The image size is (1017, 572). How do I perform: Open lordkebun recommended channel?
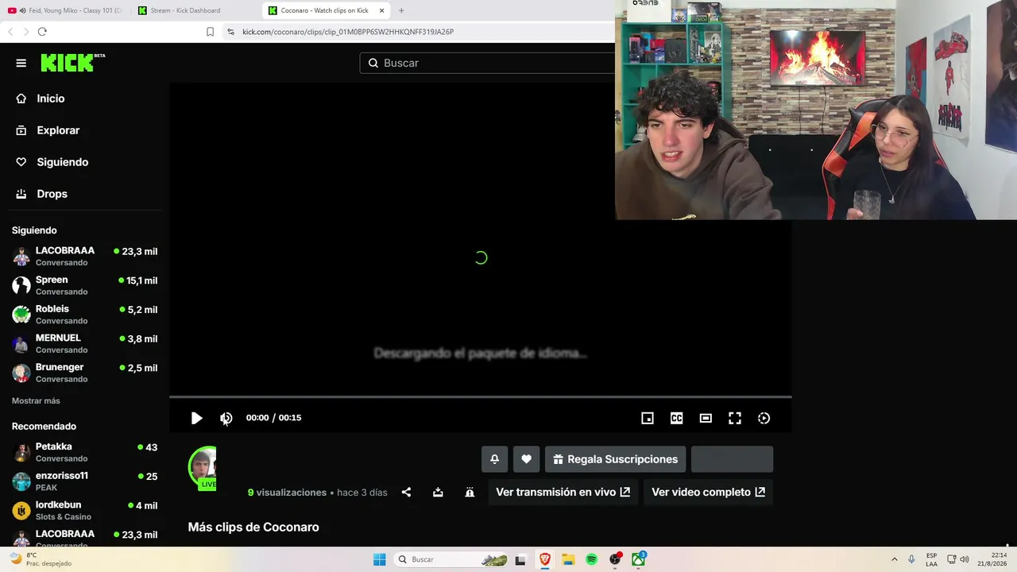(84, 510)
